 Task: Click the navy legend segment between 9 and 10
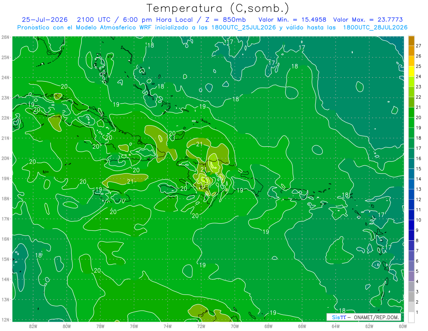pos(411,225)
